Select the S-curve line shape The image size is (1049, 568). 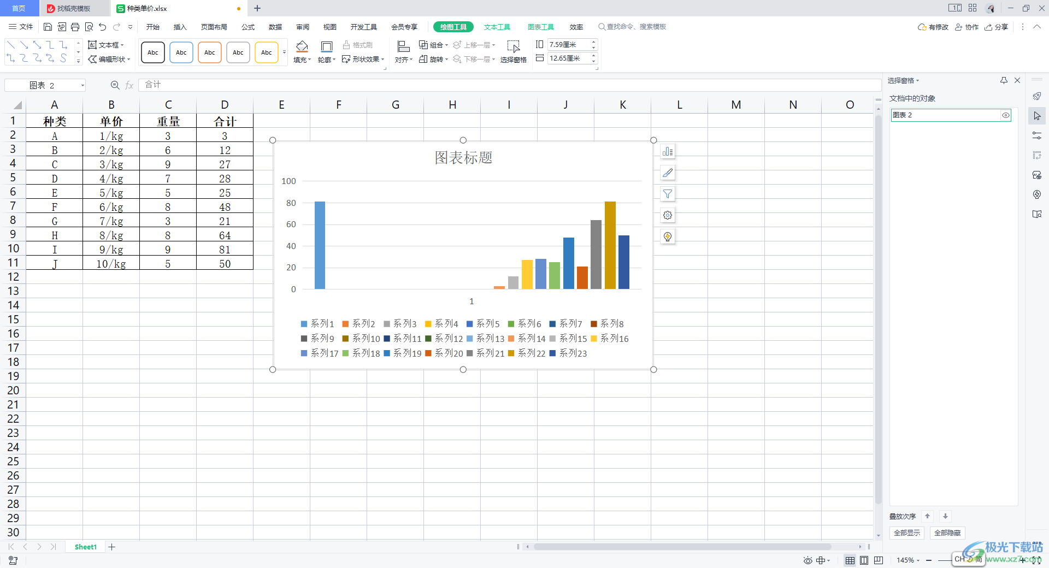pos(63,58)
